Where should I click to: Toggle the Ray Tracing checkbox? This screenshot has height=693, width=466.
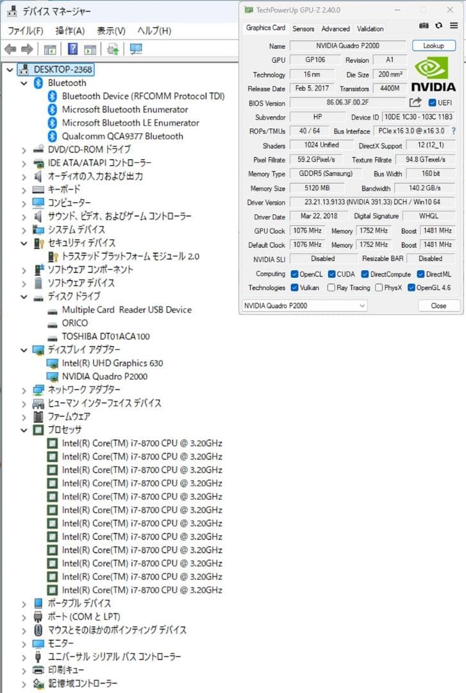pyautogui.click(x=331, y=287)
